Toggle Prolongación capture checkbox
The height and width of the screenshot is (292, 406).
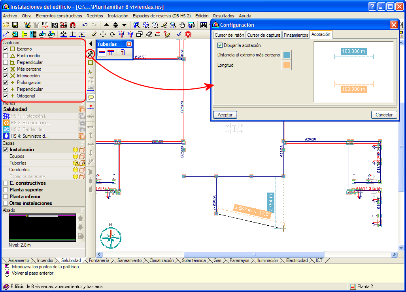pos(6,82)
